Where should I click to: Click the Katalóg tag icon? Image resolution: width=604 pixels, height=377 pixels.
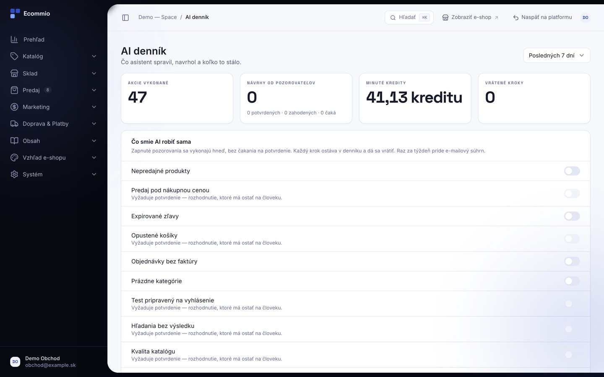14,56
